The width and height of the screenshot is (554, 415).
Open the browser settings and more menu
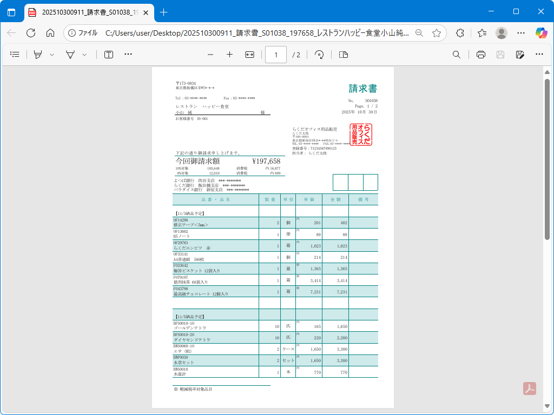pyautogui.click(x=521, y=33)
